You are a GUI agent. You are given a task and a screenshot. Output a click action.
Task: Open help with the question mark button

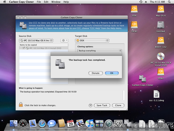click(90, 105)
